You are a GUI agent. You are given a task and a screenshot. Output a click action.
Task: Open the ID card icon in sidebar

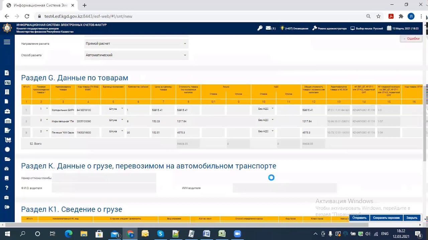(7, 82)
